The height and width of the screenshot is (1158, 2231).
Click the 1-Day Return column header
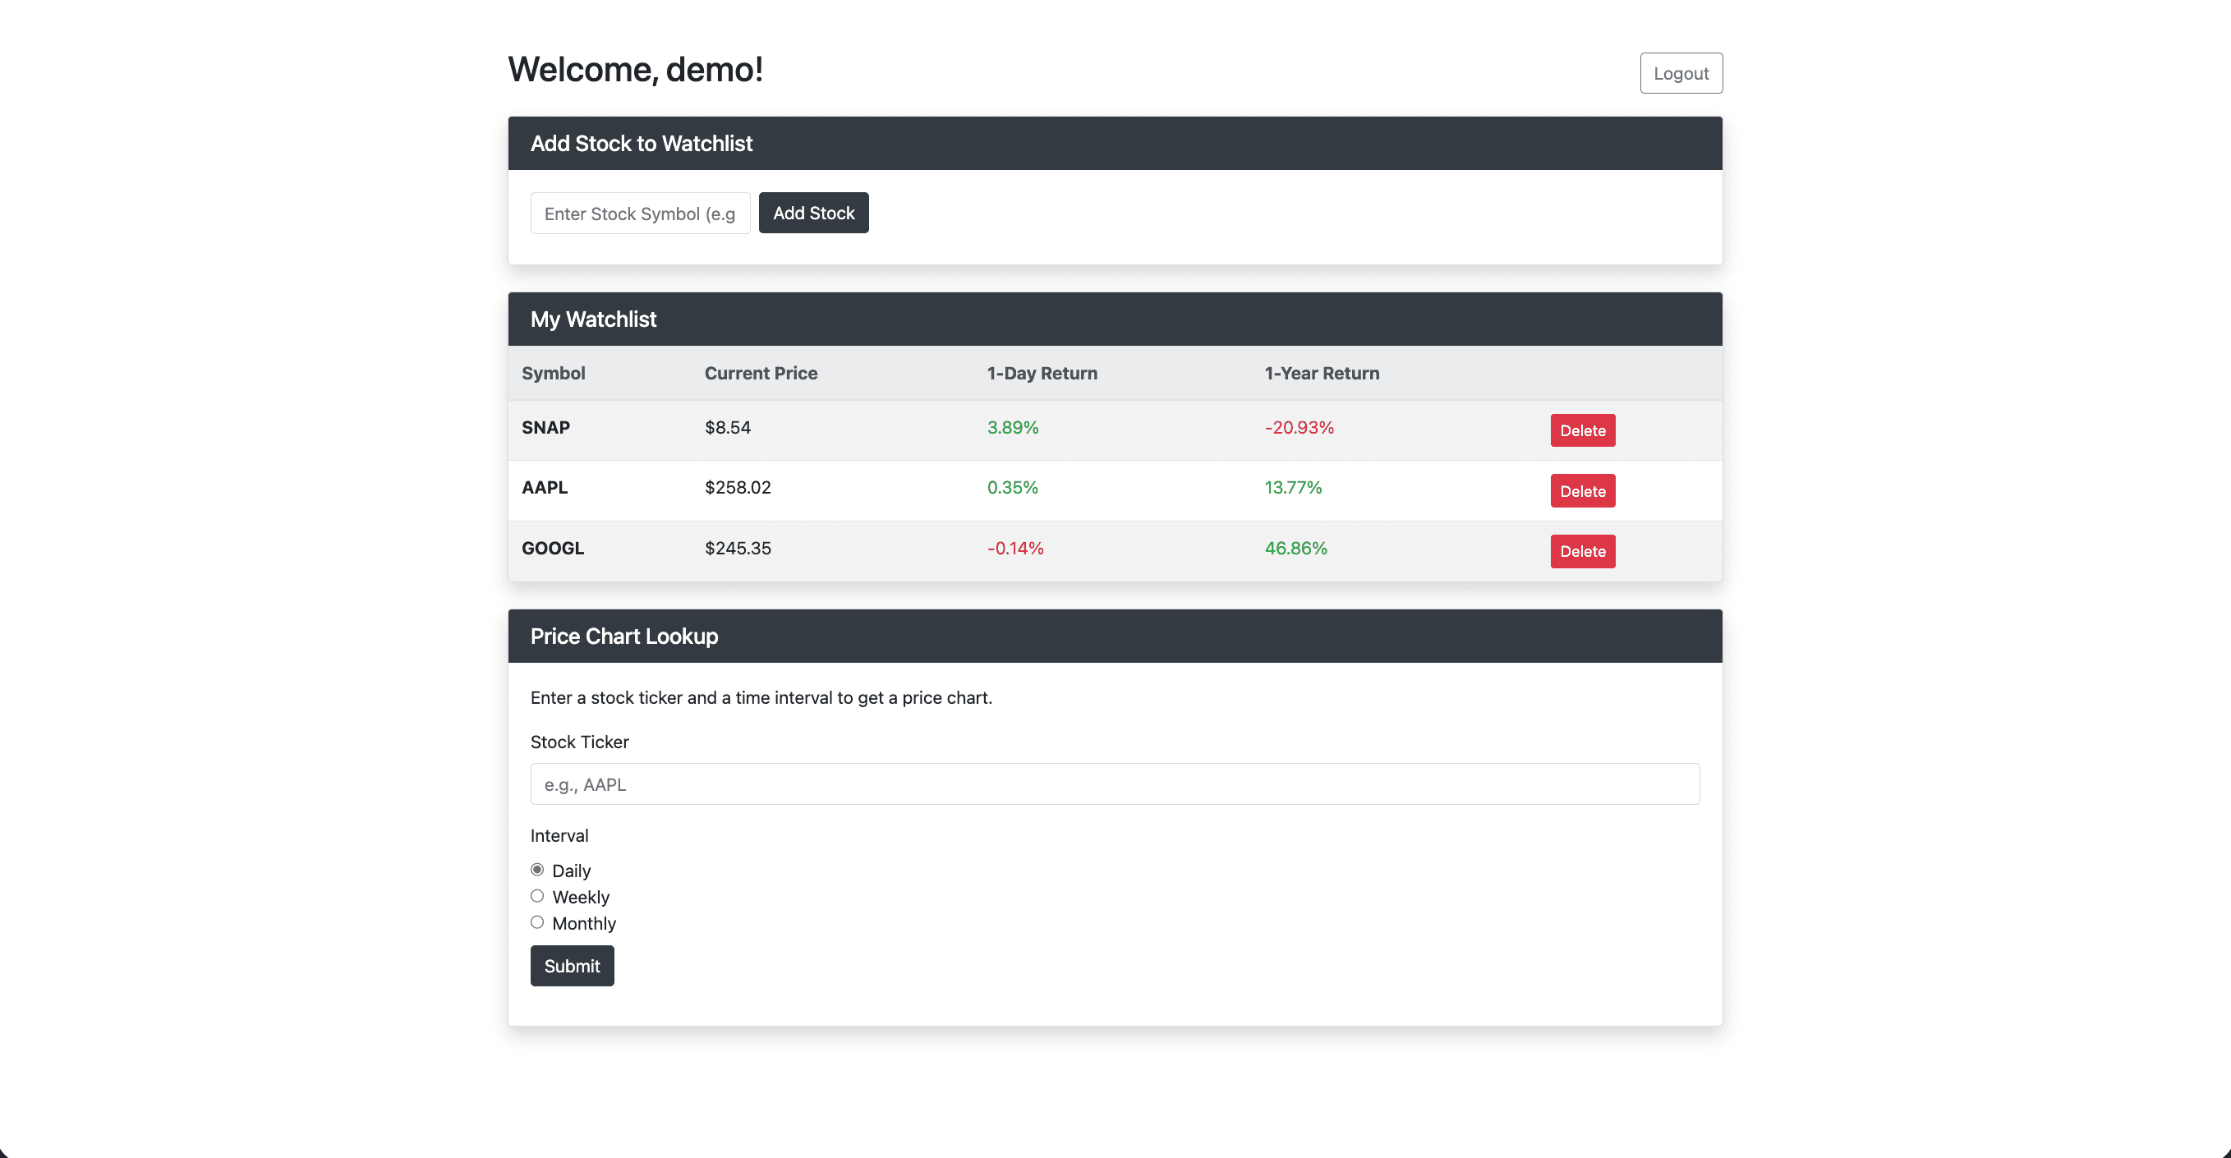click(1041, 374)
